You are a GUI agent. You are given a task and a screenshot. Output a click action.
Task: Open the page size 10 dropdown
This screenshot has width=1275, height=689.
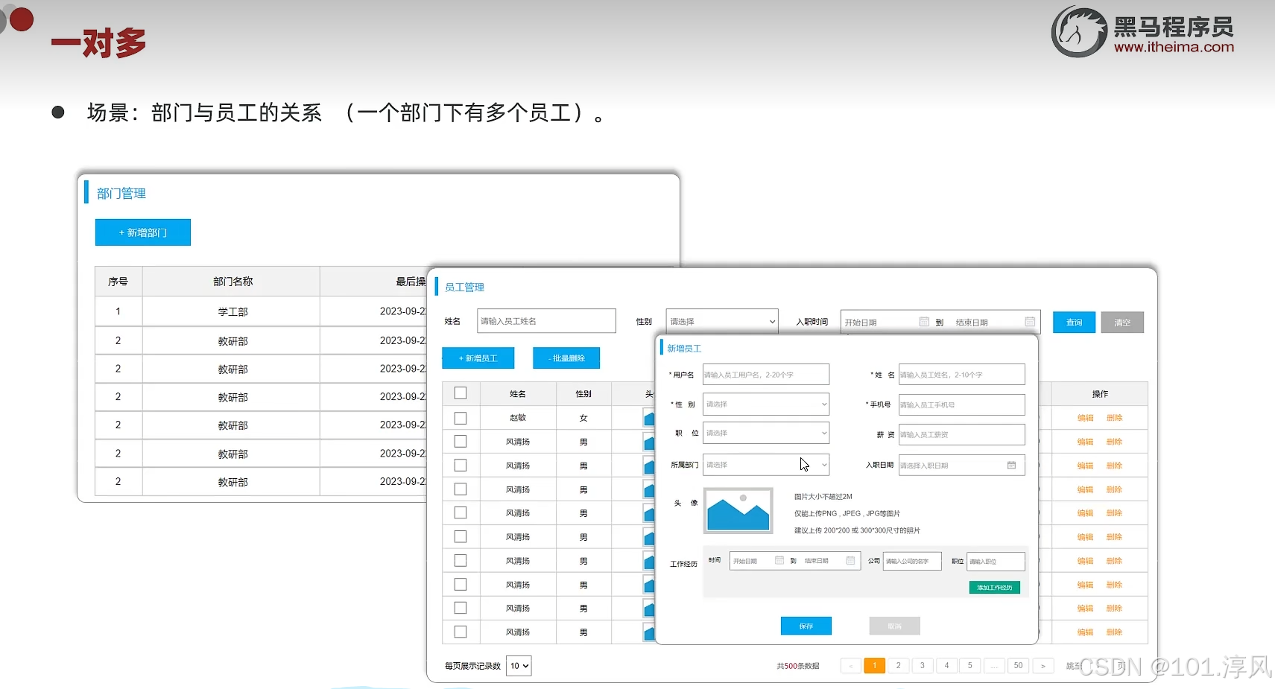pos(518,665)
